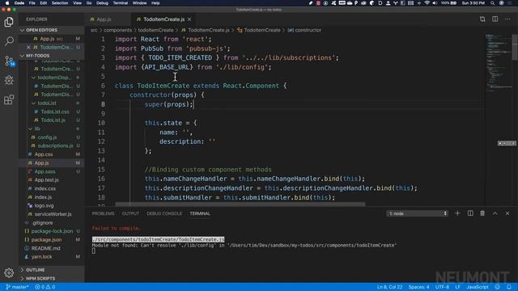This screenshot has width=518, height=291.
Task: Open the editor More Actions ellipsis
Action: click(x=507, y=19)
